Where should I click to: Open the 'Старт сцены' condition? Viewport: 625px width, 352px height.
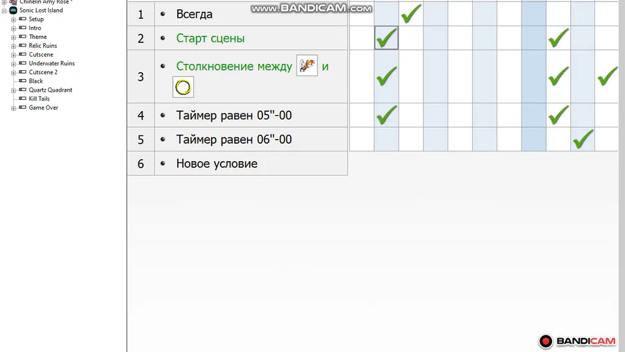210,38
